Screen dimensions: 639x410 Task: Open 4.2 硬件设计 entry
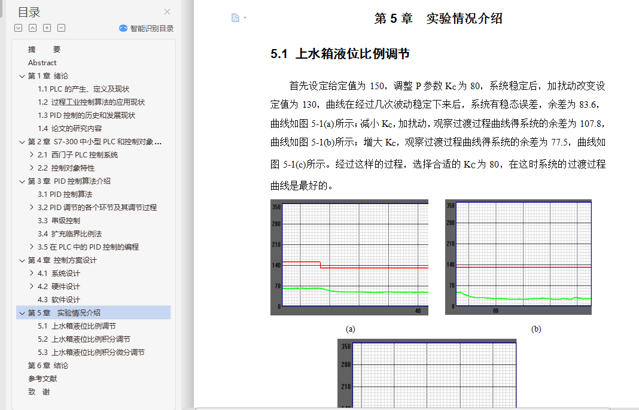[x=59, y=287]
